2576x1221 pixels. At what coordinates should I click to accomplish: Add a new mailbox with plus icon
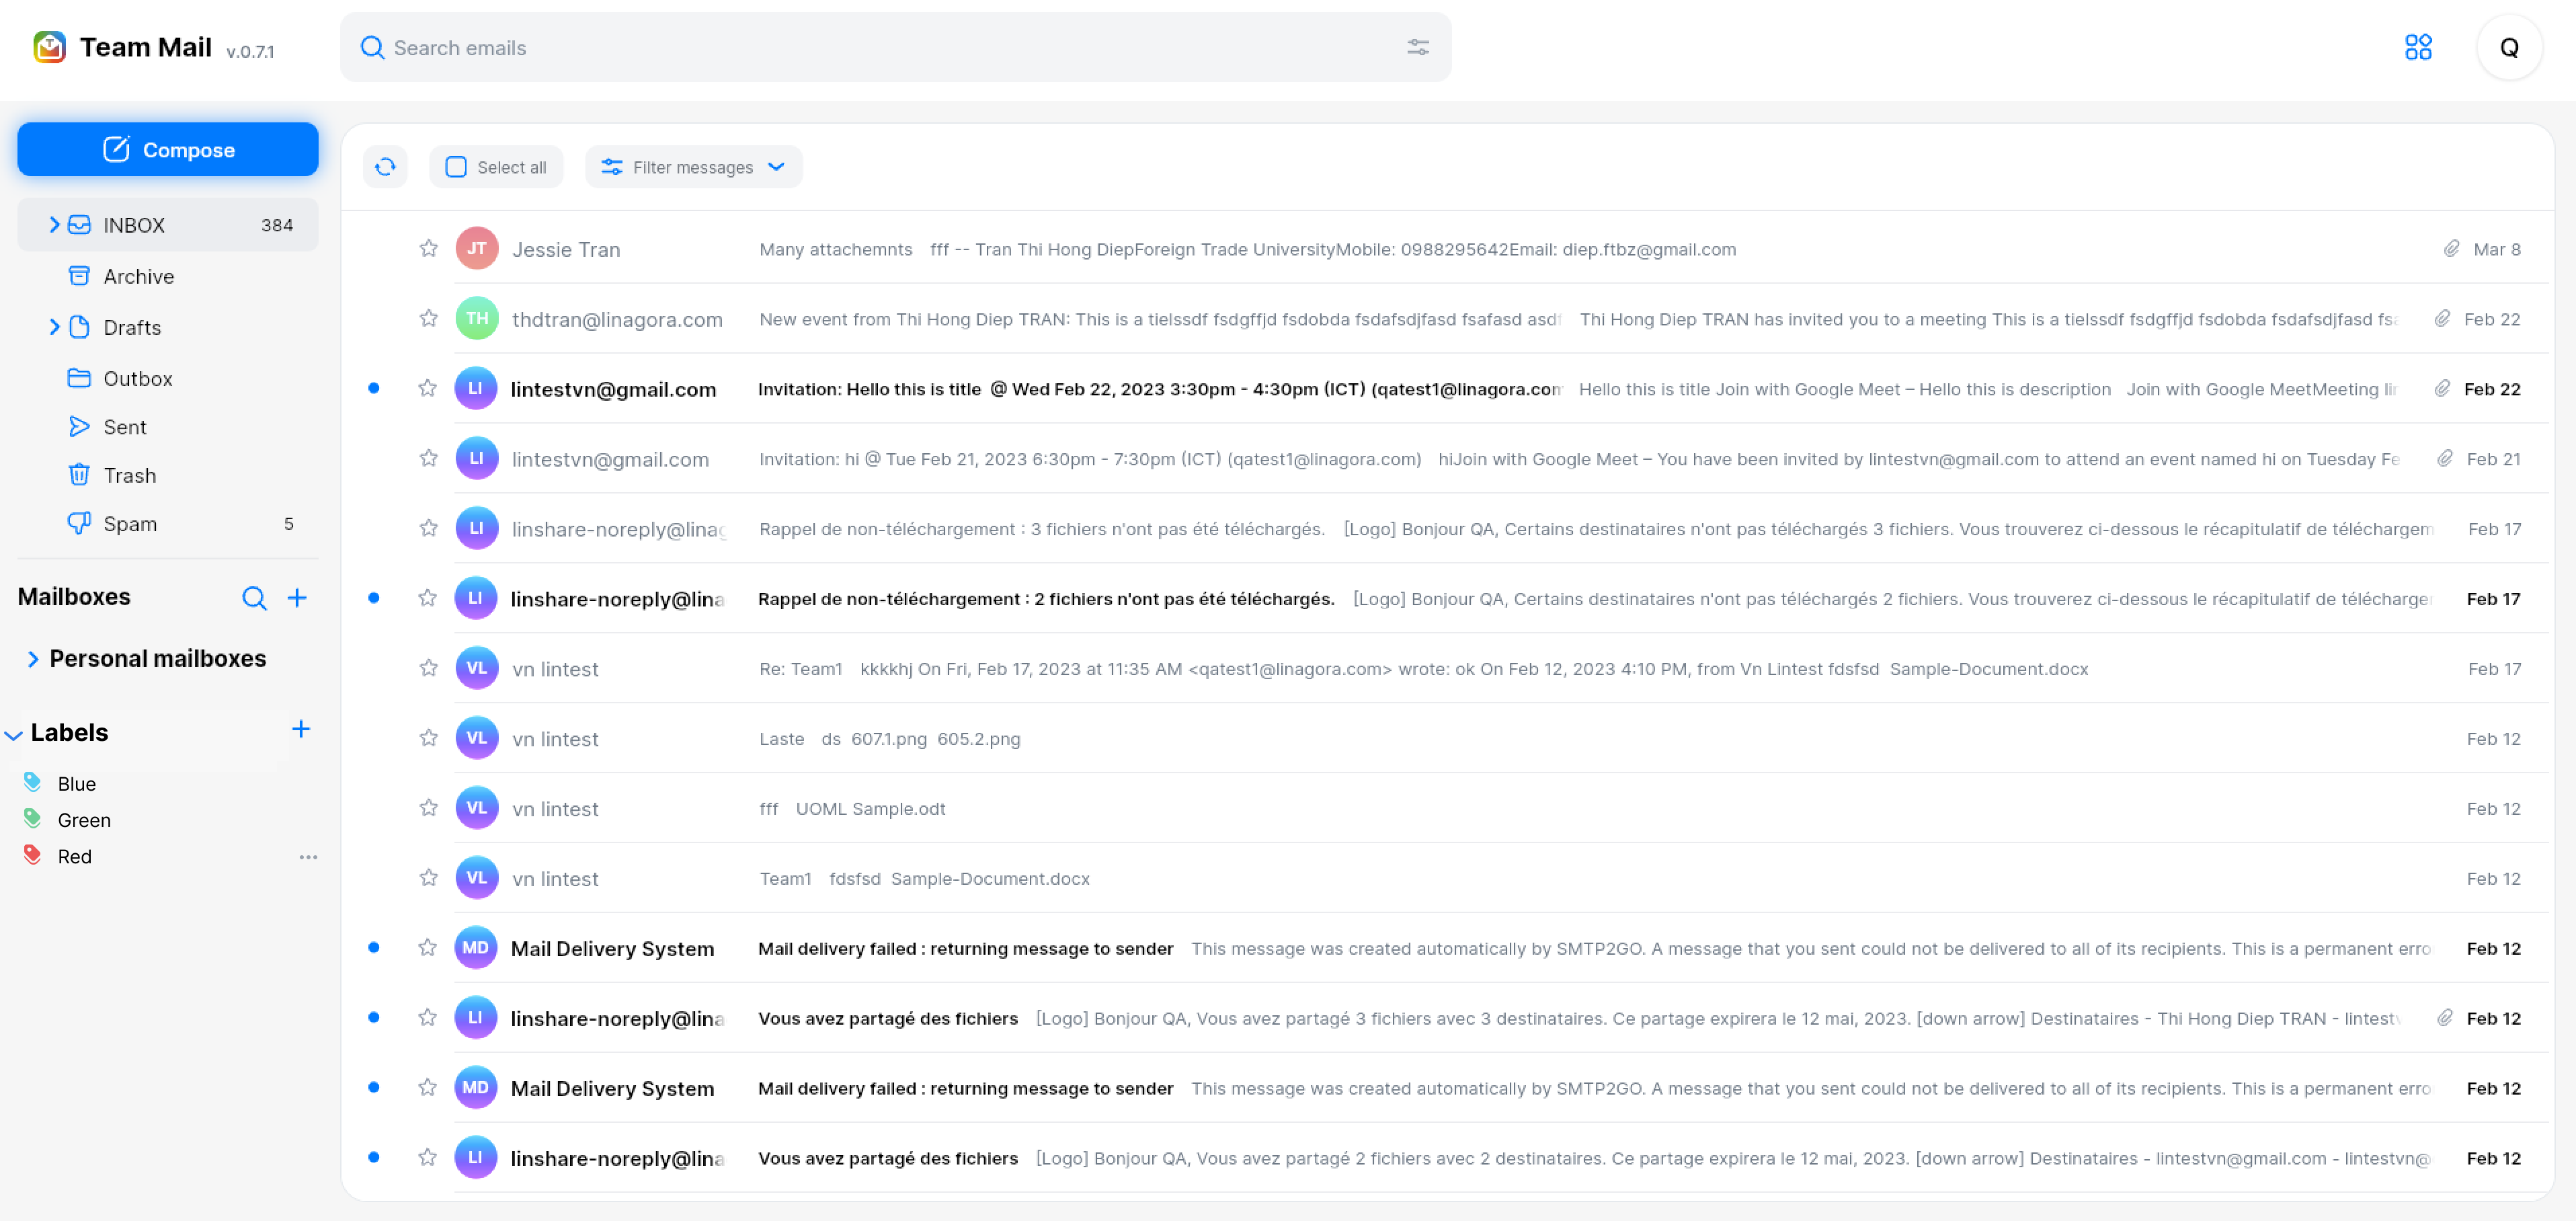297,598
